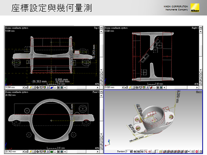Click the XYZ axes icon in 3D view toolbar
The height and width of the screenshot is (155, 207).
point(157,152)
